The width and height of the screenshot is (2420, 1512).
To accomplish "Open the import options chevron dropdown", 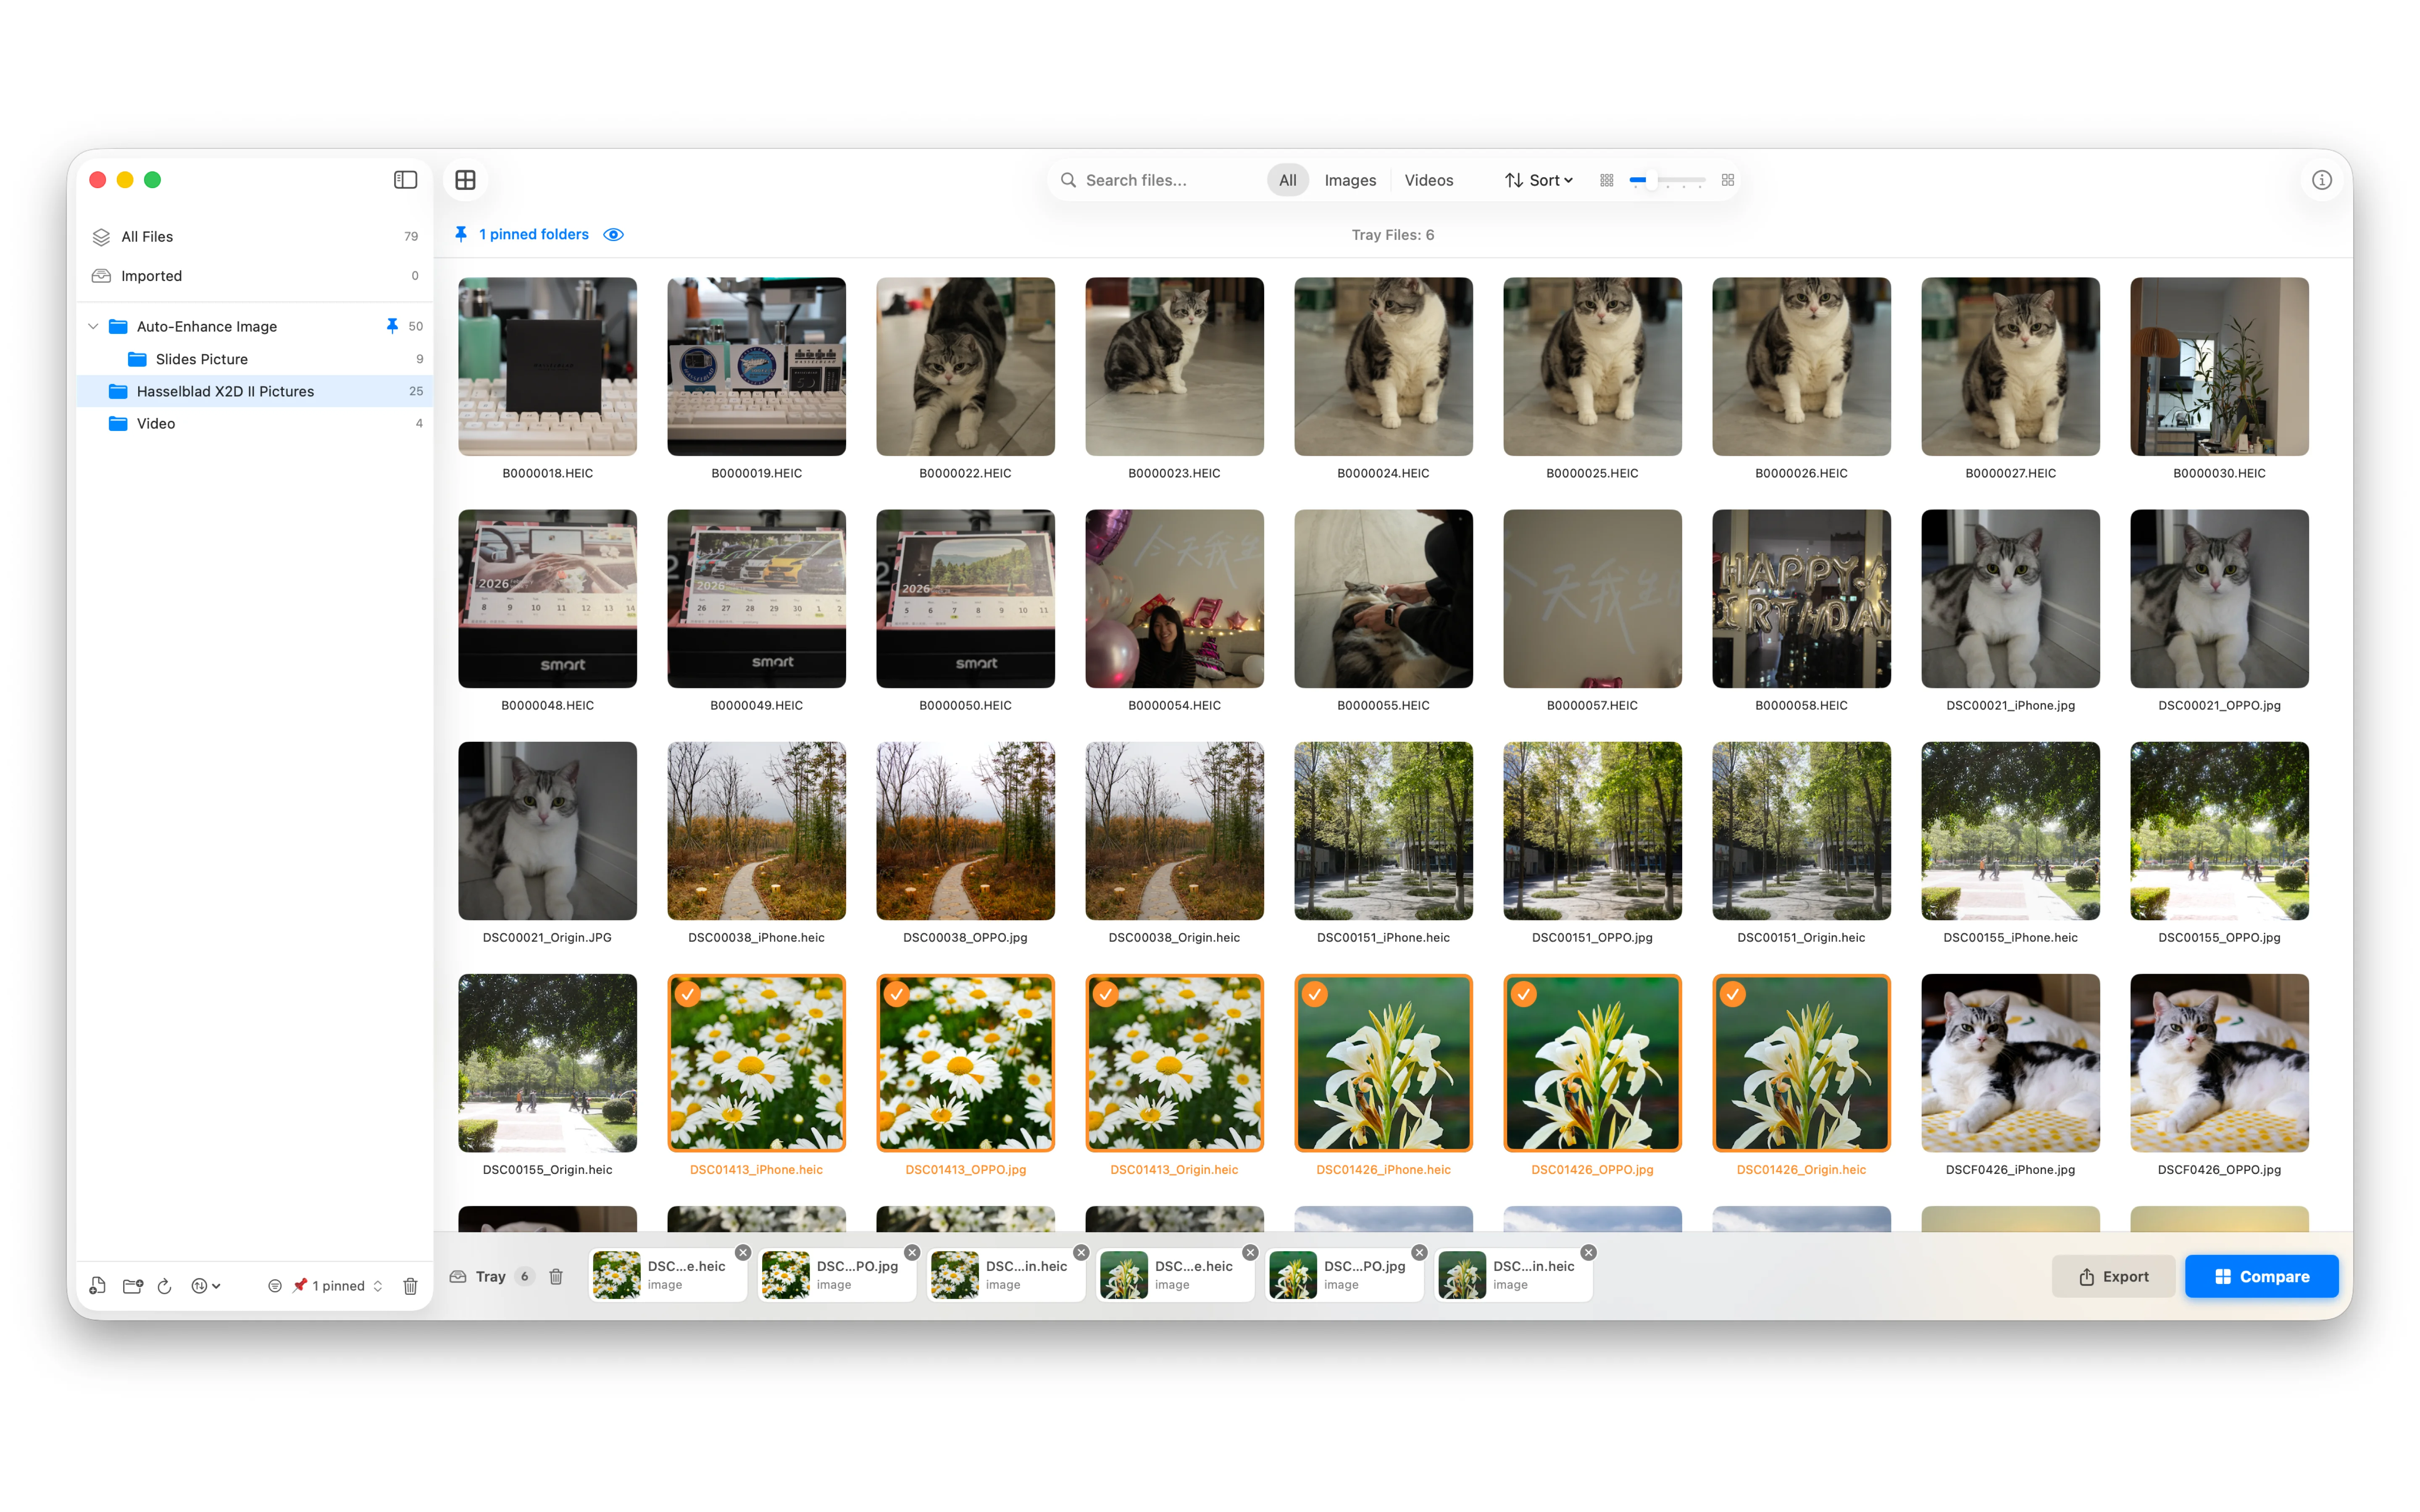I will [217, 1286].
